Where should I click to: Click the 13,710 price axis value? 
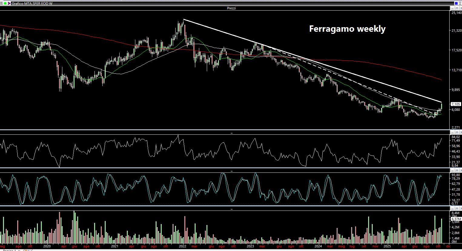click(x=456, y=70)
